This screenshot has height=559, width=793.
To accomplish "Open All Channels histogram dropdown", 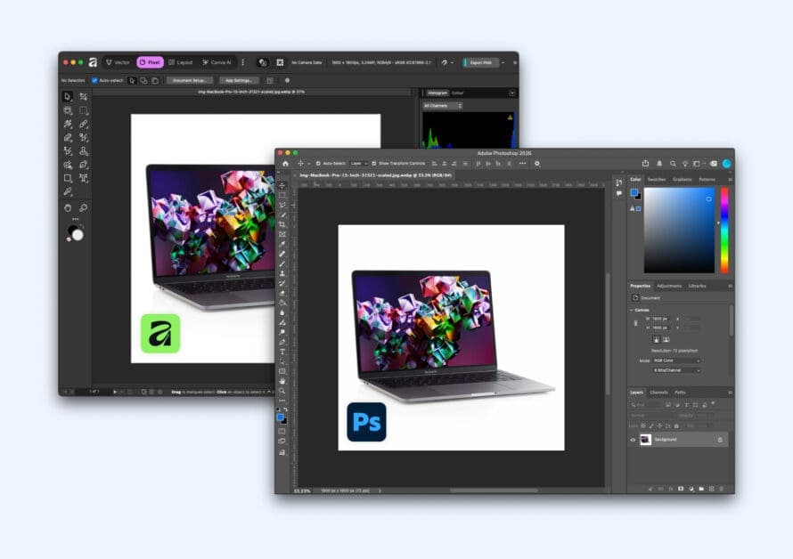I will coord(443,106).
